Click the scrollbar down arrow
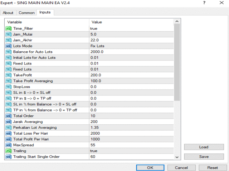 [x=177, y=157]
